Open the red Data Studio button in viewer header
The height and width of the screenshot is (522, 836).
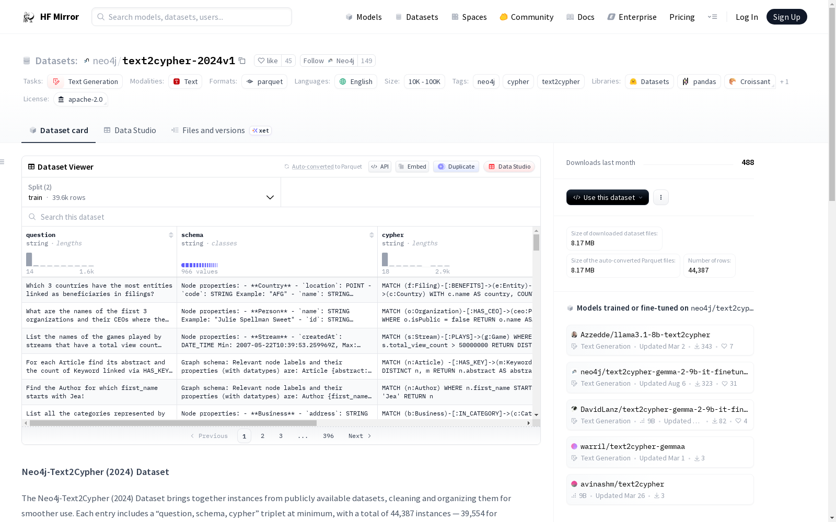click(x=509, y=167)
